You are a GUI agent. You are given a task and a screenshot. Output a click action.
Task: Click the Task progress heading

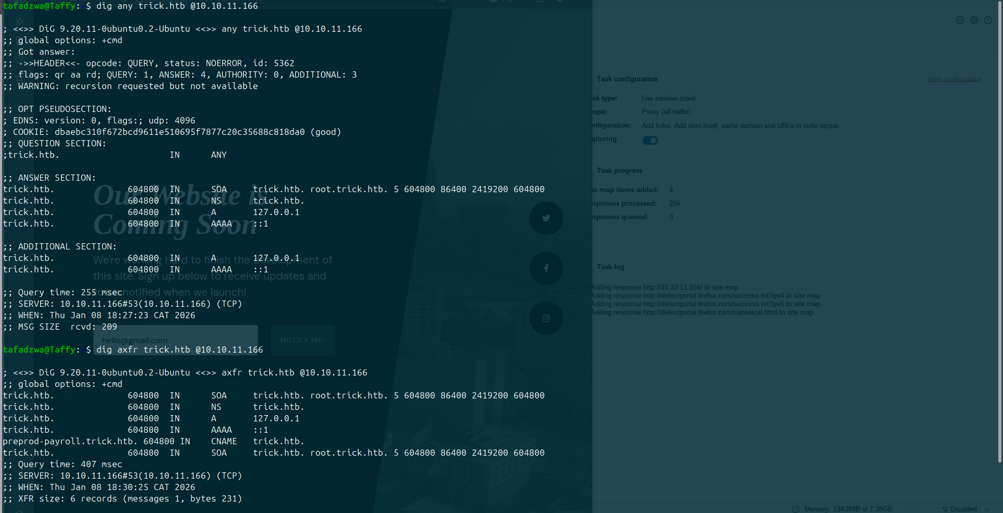click(x=619, y=171)
